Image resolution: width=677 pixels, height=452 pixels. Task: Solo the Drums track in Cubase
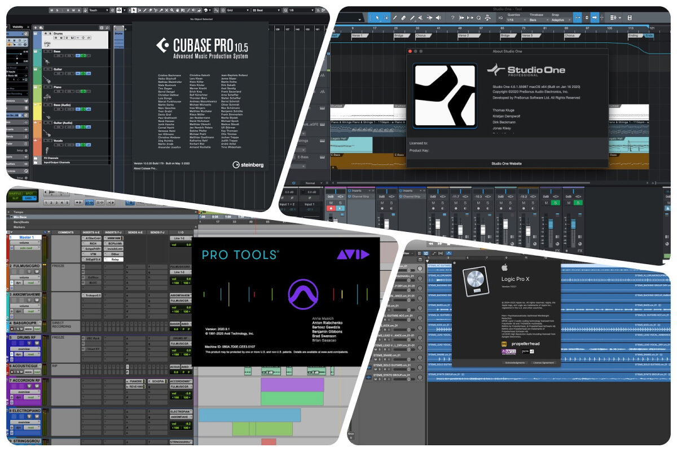tap(50, 34)
